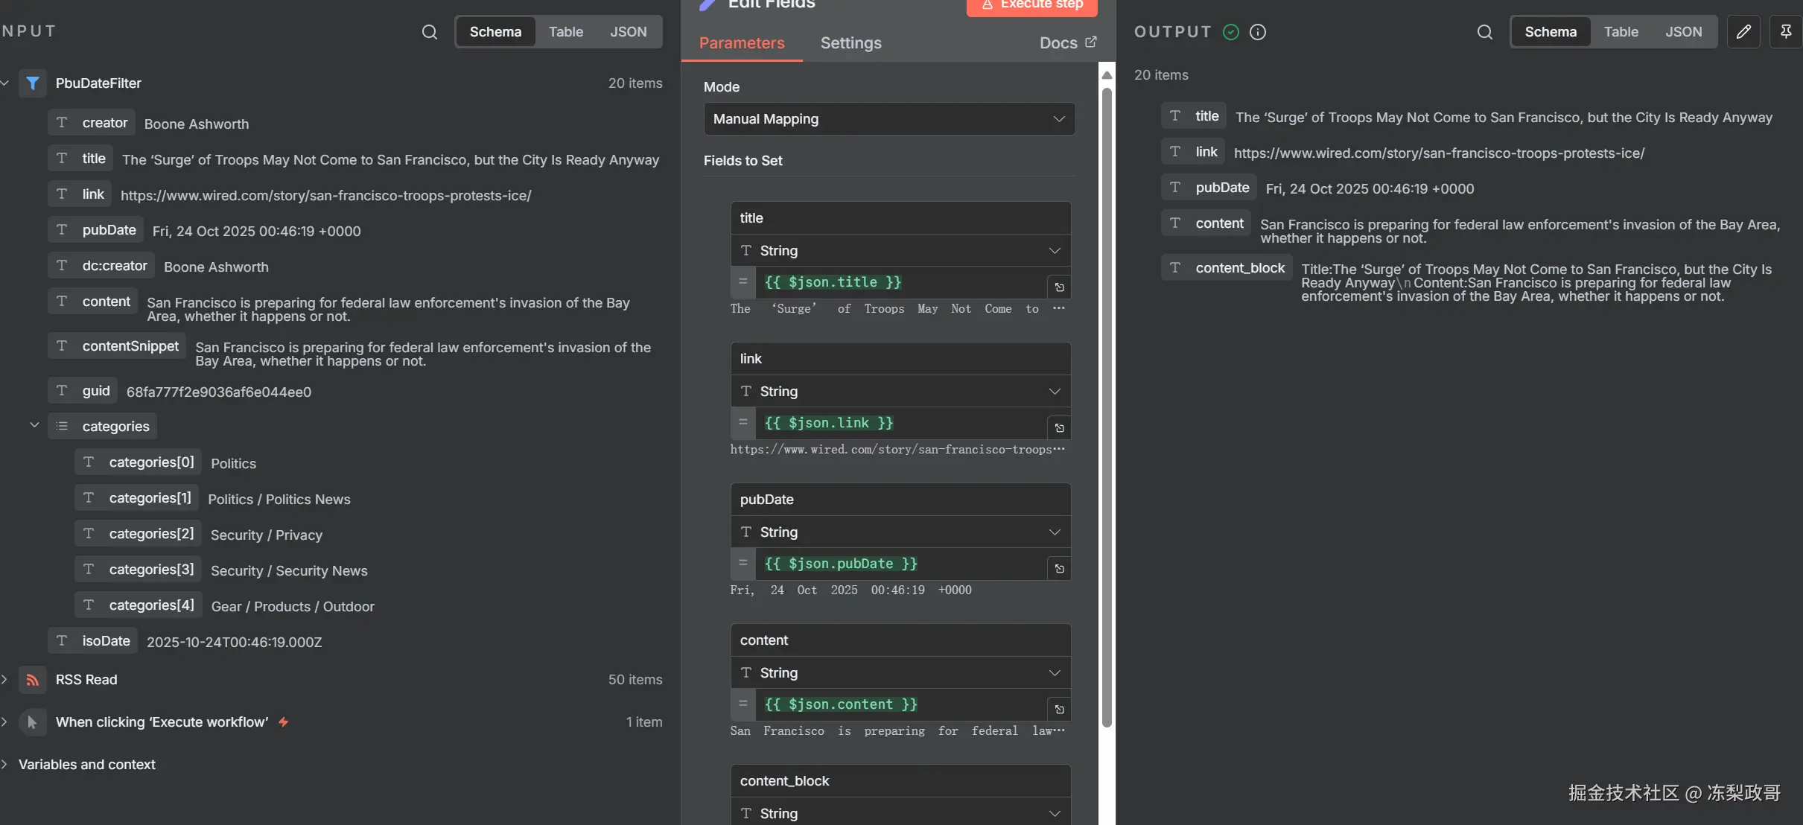This screenshot has height=825, width=1803.
Task: Click the output panel search icon
Action: point(1484,32)
